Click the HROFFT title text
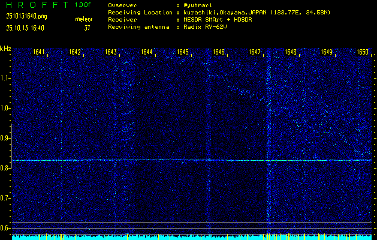This screenshot has width=377, height=240. pyautogui.click(x=33, y=5)
